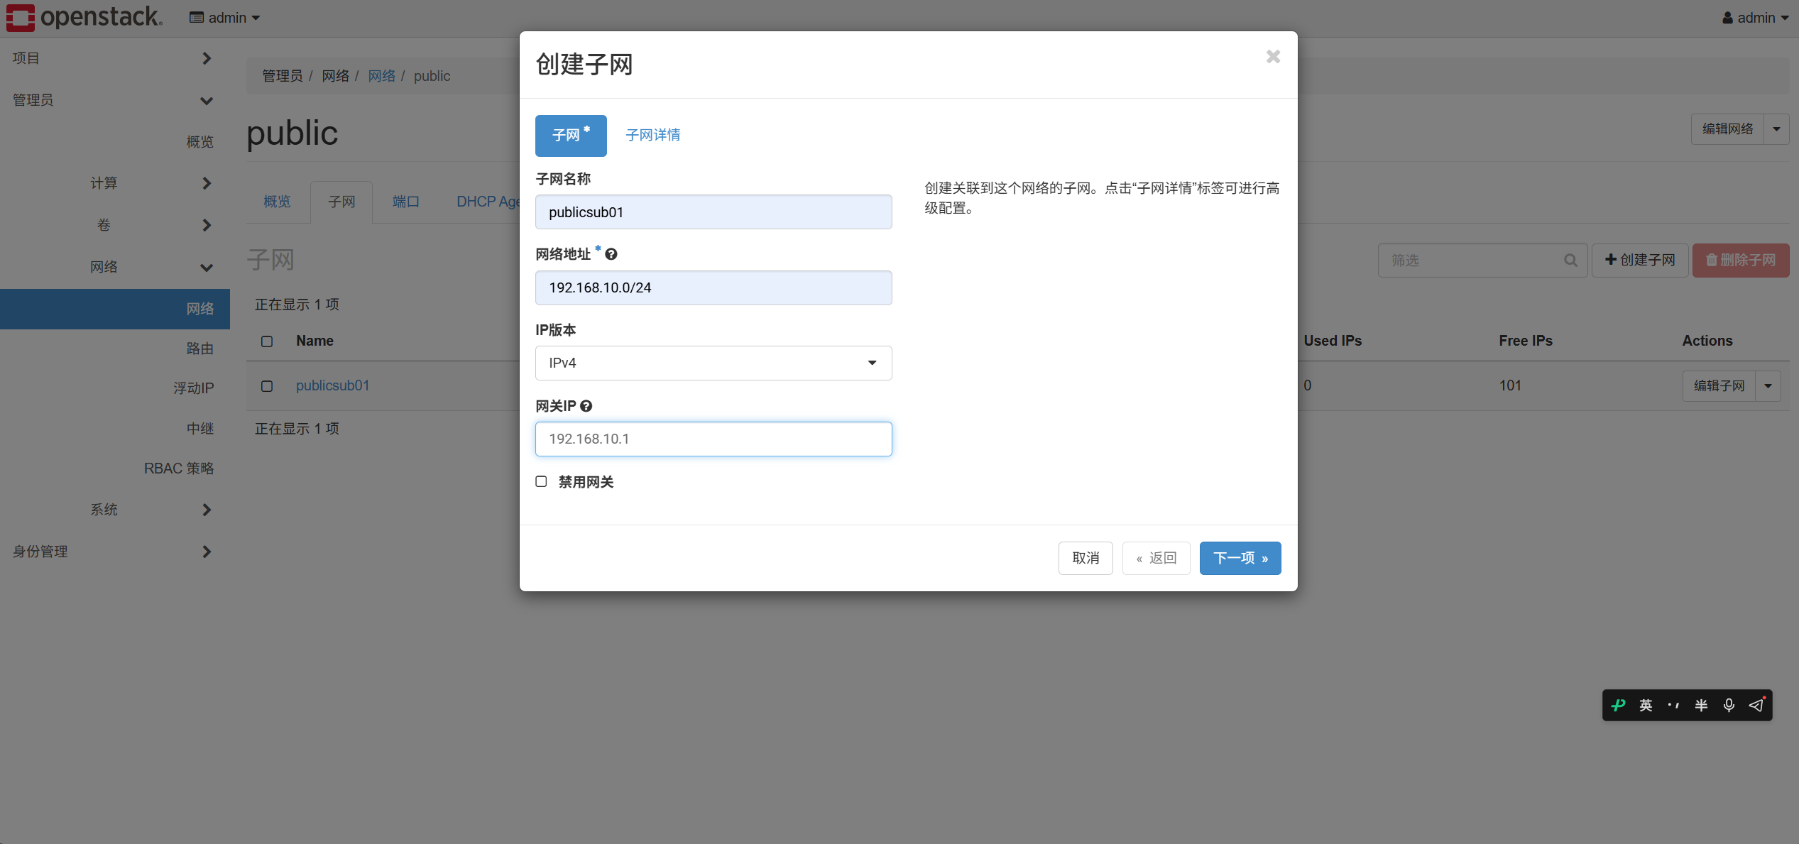Click the 取消 button

1086,558
